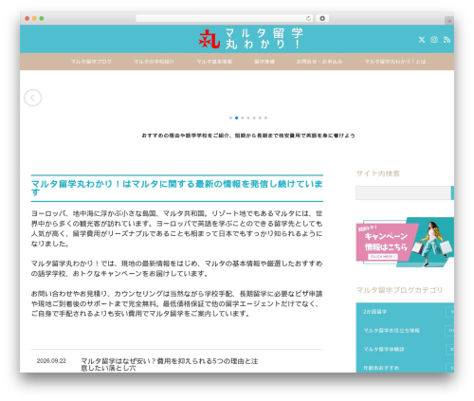Select fourth carousel pagination dot

(248, 118)
